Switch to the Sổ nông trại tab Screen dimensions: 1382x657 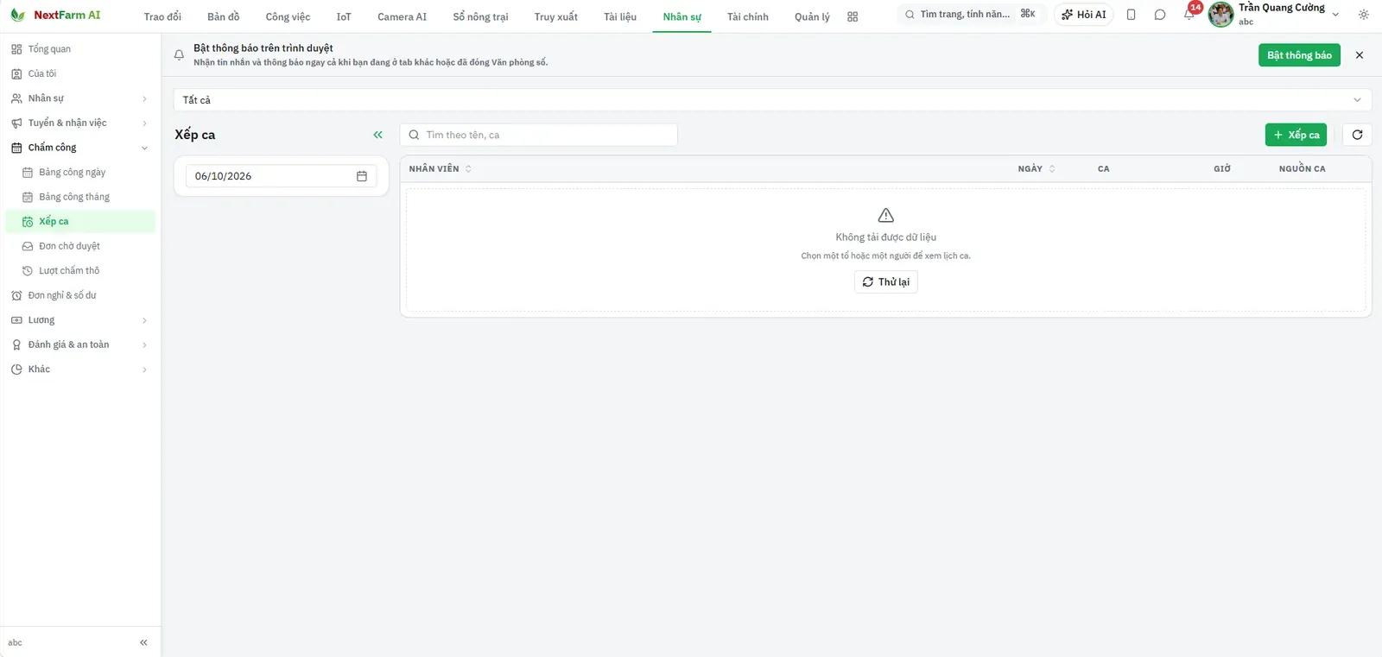coord(480,16)
